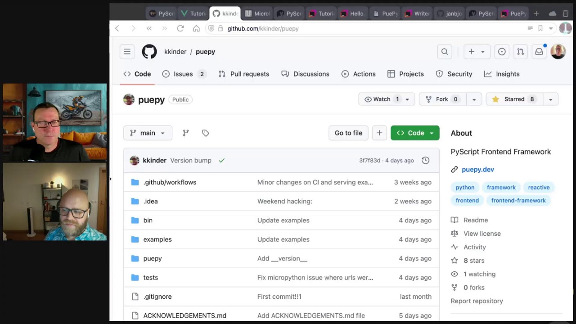
Task: Open the examples folder
Action: tap(157, 239)
